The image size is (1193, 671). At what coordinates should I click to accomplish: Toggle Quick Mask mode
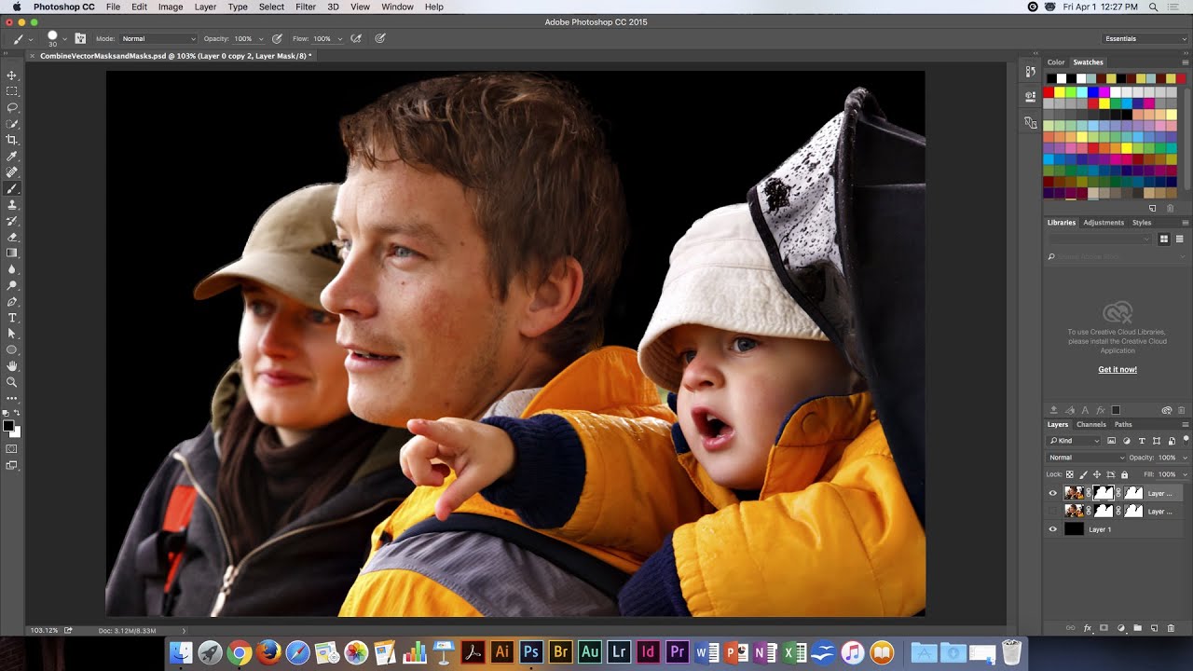point(12,448)
